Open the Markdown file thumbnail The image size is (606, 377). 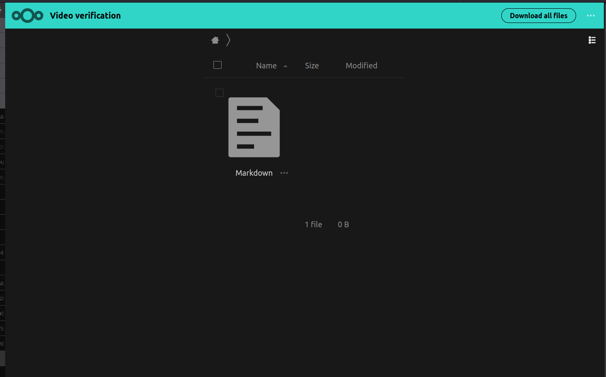[254, 127]
